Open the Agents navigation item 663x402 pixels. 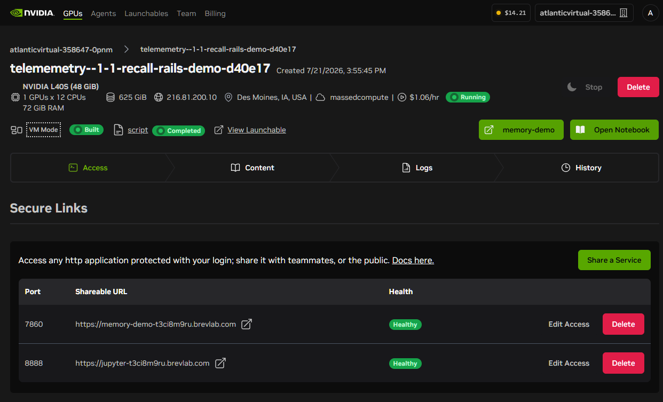(104, 13)
